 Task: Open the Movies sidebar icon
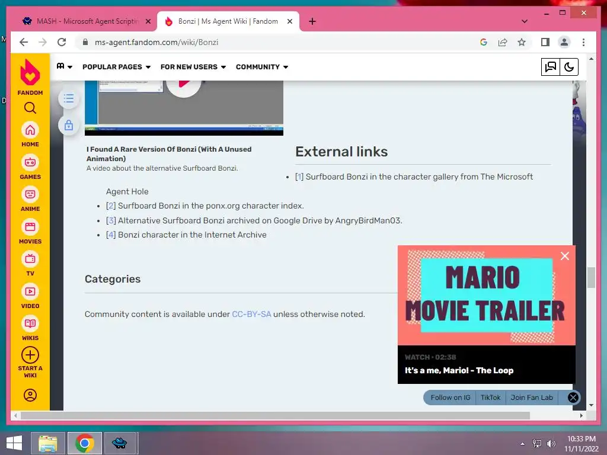[x=30, y=227]
